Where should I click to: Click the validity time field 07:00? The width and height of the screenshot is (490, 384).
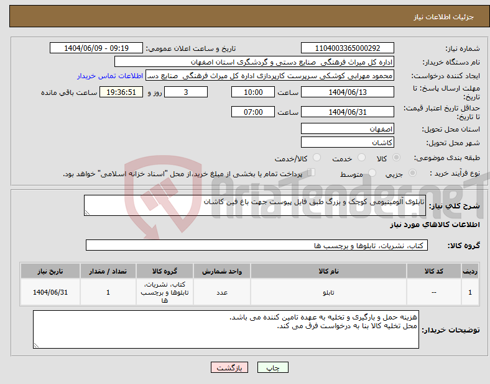point(253,112)
